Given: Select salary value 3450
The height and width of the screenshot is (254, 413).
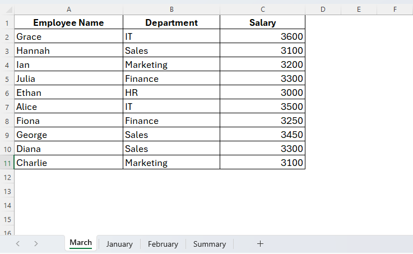Looking at the screenshot, I should point(263,135).
